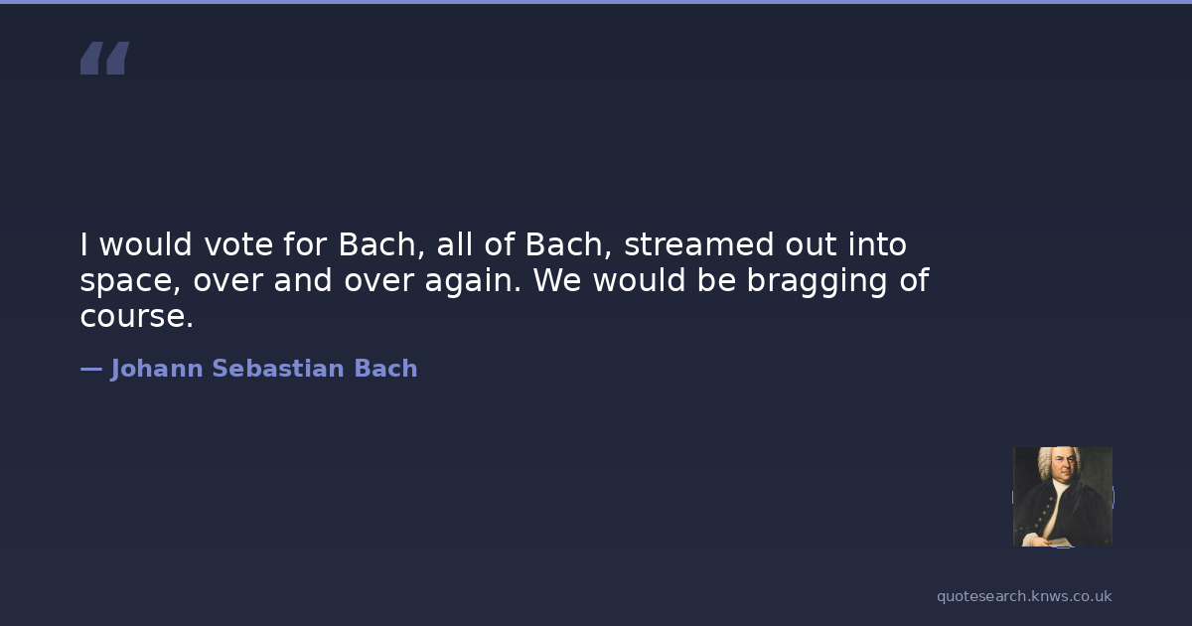Open the Johann Sebastian Bach portrait thumbnail
Viewport: 1192px width, 626px height.
[1062, 497]
